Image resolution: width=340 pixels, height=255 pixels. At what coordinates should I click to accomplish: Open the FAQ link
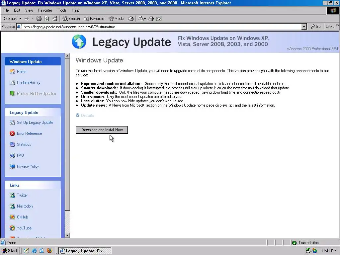(20, 155)
